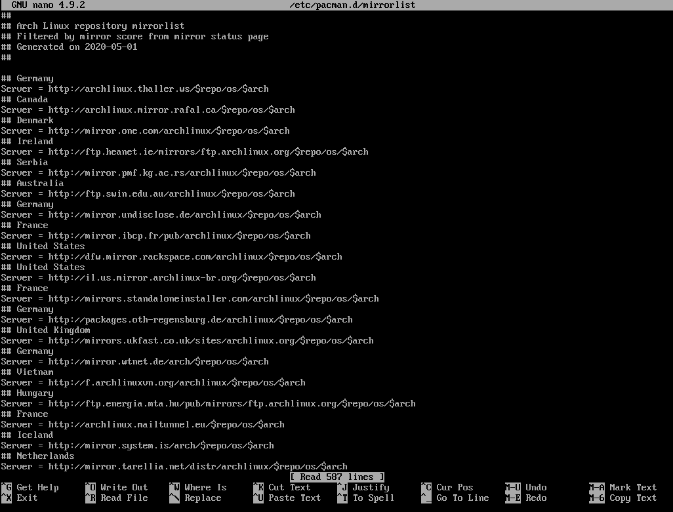Click the '## Hungary' comment line

(x=27, y=393)
